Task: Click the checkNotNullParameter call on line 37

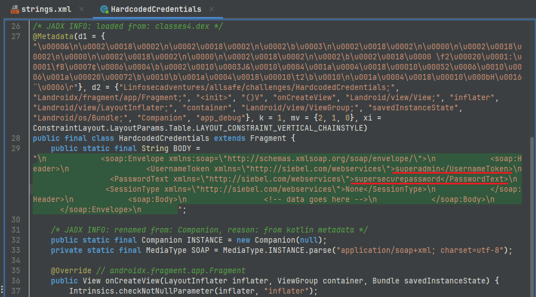Action: tap(166, 291)
